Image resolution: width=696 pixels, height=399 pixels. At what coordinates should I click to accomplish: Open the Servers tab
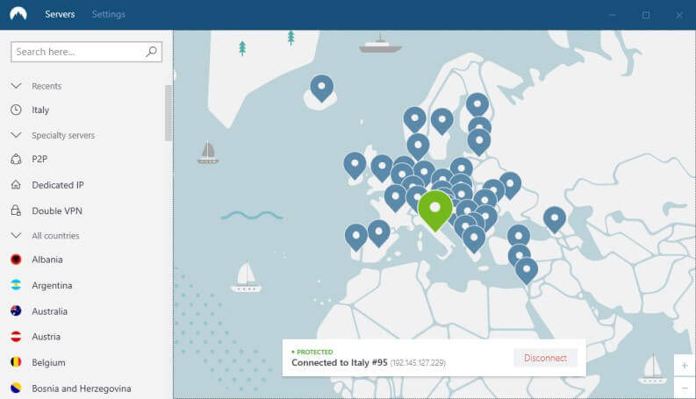60,14
